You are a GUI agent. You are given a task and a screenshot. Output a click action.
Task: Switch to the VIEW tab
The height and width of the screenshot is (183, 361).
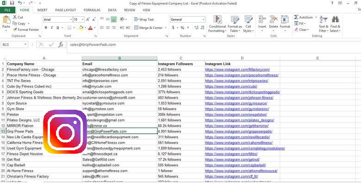[146, 10]
